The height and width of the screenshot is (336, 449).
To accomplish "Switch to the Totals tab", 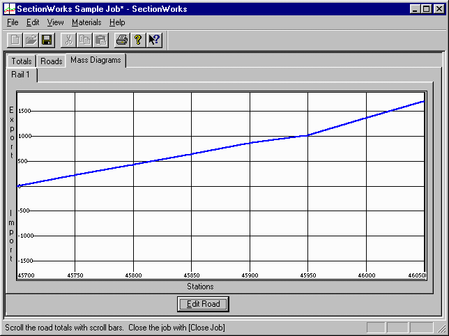I will [22, 61].
